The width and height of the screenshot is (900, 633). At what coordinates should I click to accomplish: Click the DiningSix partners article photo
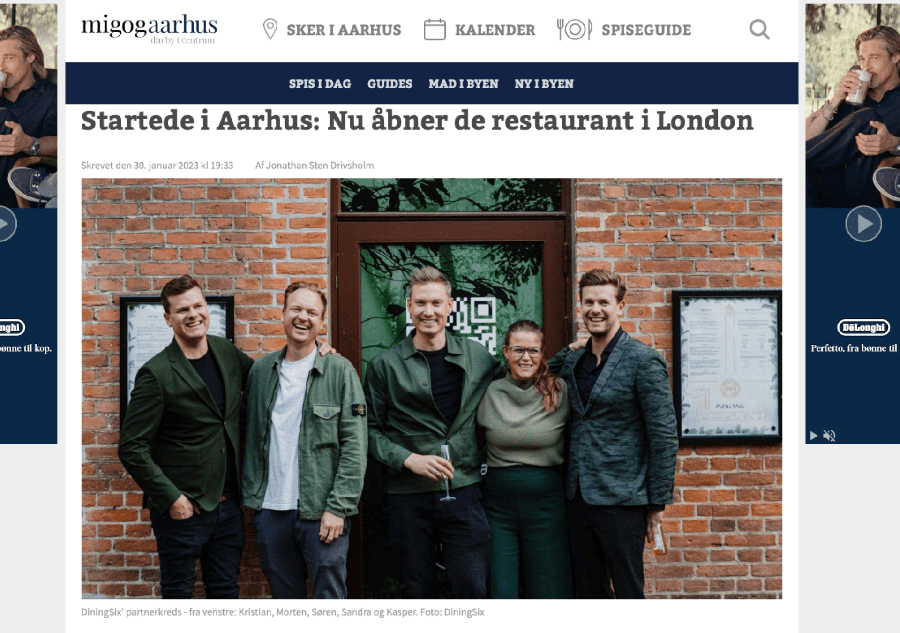coord(431,388)
